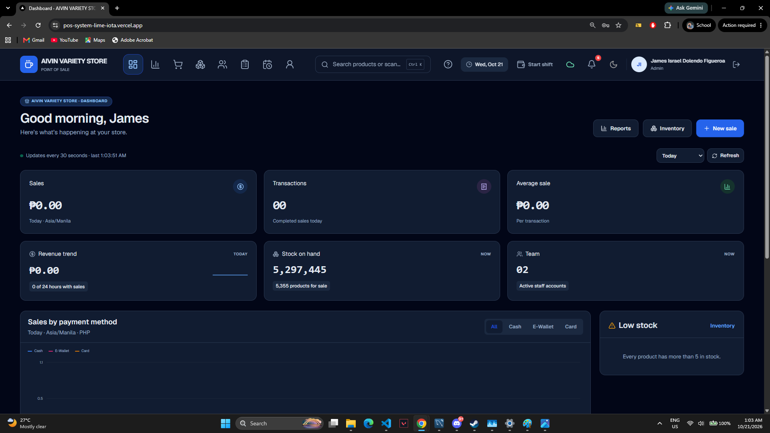Click the Average sale chart icon
The width and height of the screenshot is (770, 433).
pos(727,186)
